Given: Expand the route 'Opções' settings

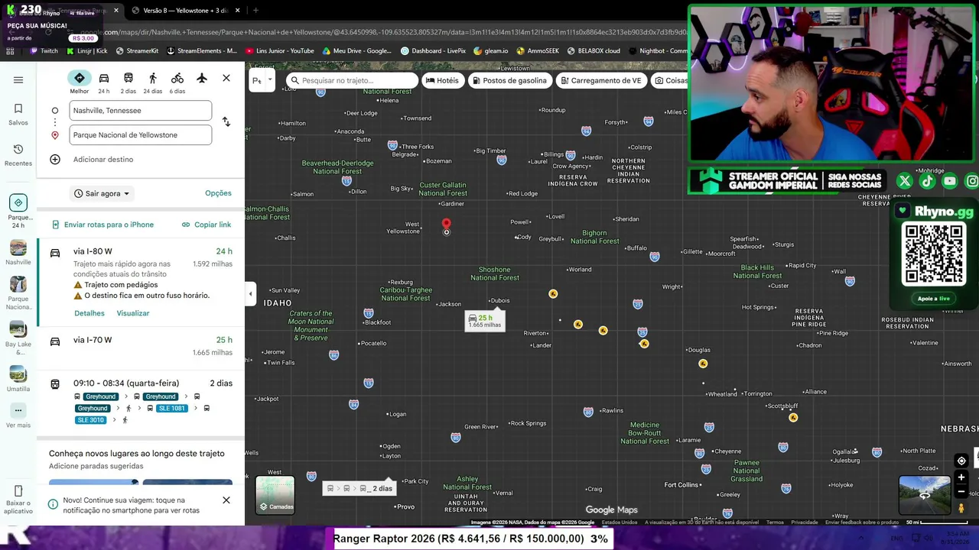Looking at the screenshot, I should tap(218, 193).
